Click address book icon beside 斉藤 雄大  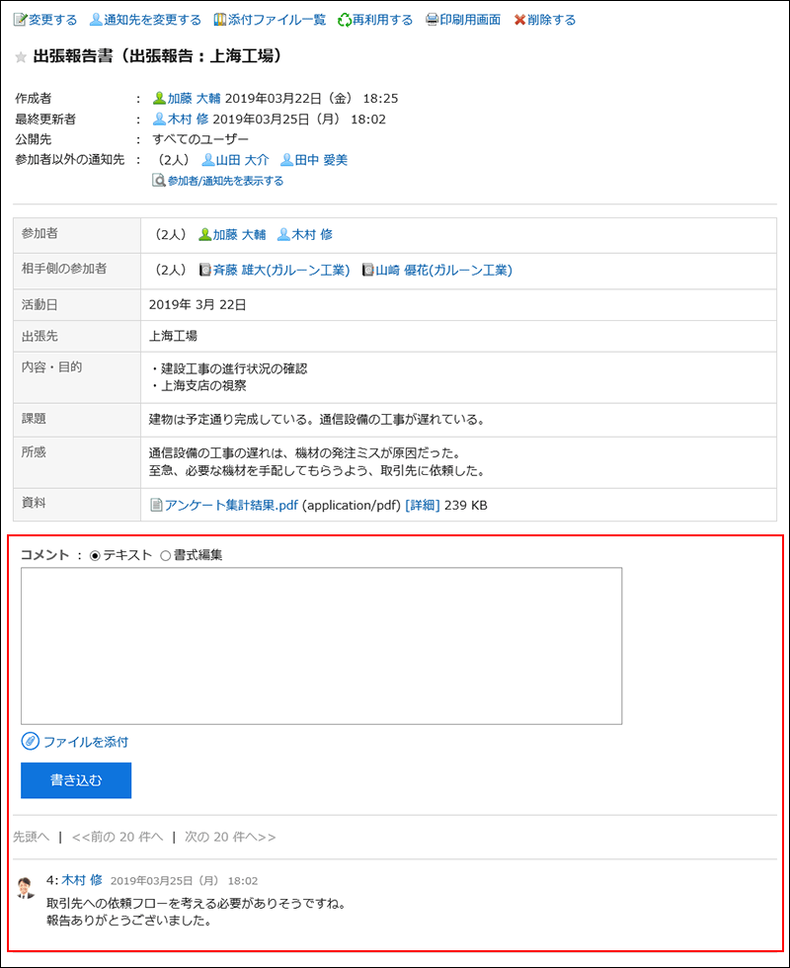pyautogui.click(x=205, y=271)
